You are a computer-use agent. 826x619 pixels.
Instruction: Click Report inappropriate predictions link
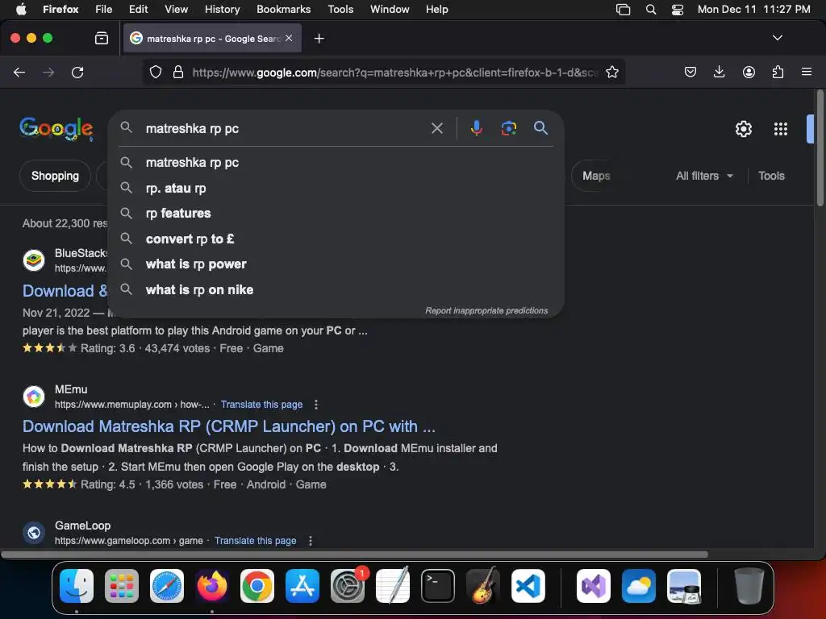(x=486, y=310)
